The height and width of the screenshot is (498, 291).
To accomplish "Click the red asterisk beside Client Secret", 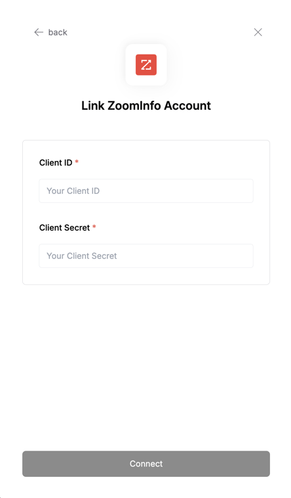I will (94, 227).
